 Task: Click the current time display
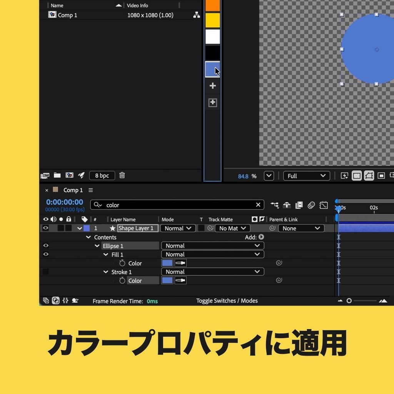click(64, 201)
